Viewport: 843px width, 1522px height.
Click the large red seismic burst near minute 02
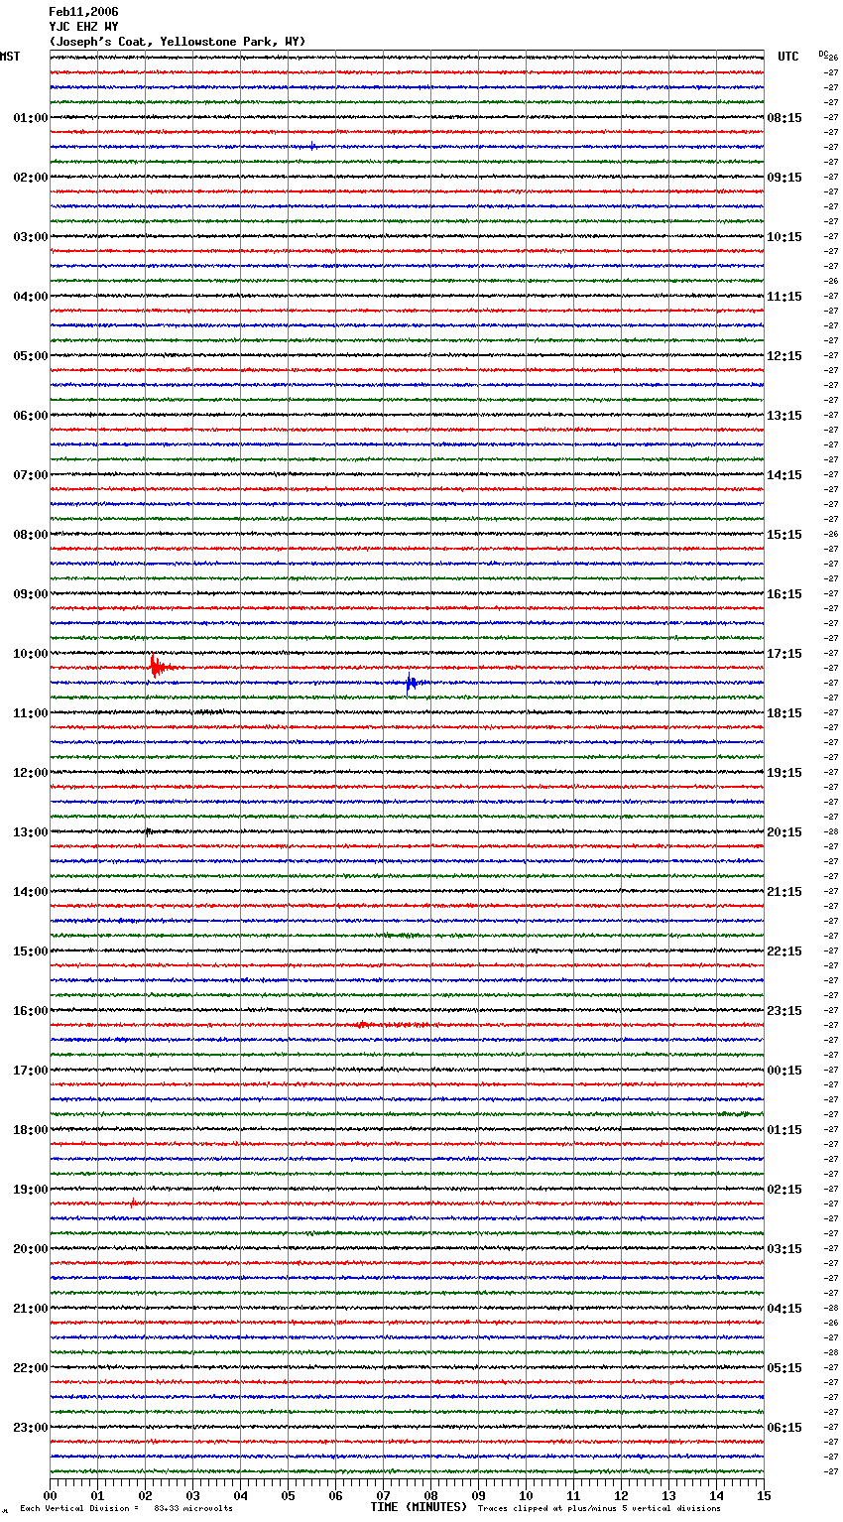click(x=162, y=667)
